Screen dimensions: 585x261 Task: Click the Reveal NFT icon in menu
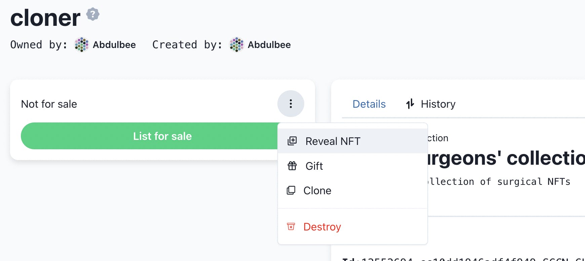click(292, 141)
